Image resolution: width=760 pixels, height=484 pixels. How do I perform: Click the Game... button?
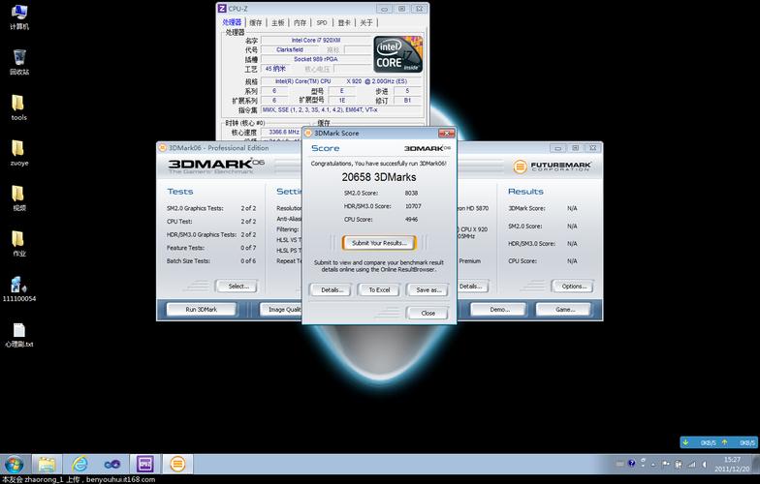tap(564, 310)
